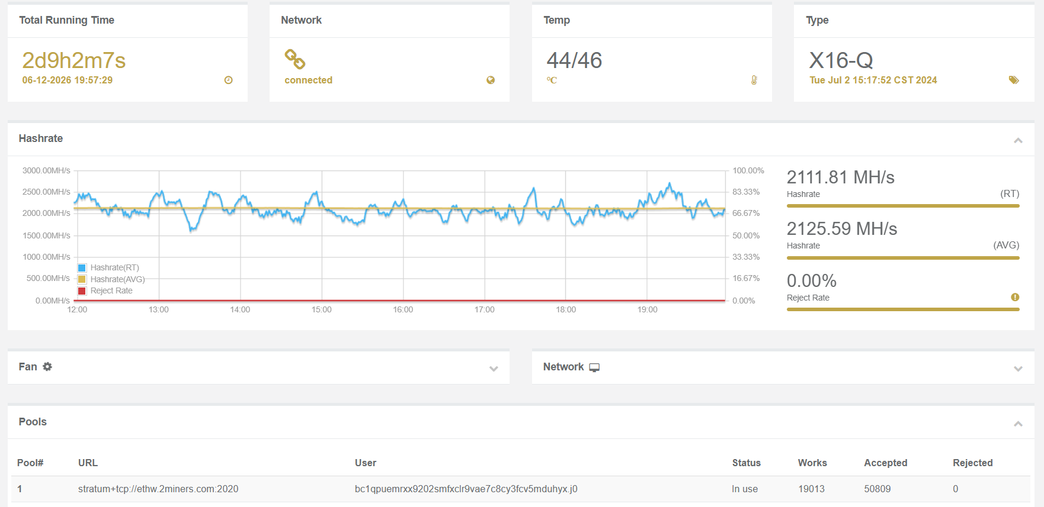This screenshot has width=1044, height=507.
Task: Click the connected status text
Action: tap(308, 80)
